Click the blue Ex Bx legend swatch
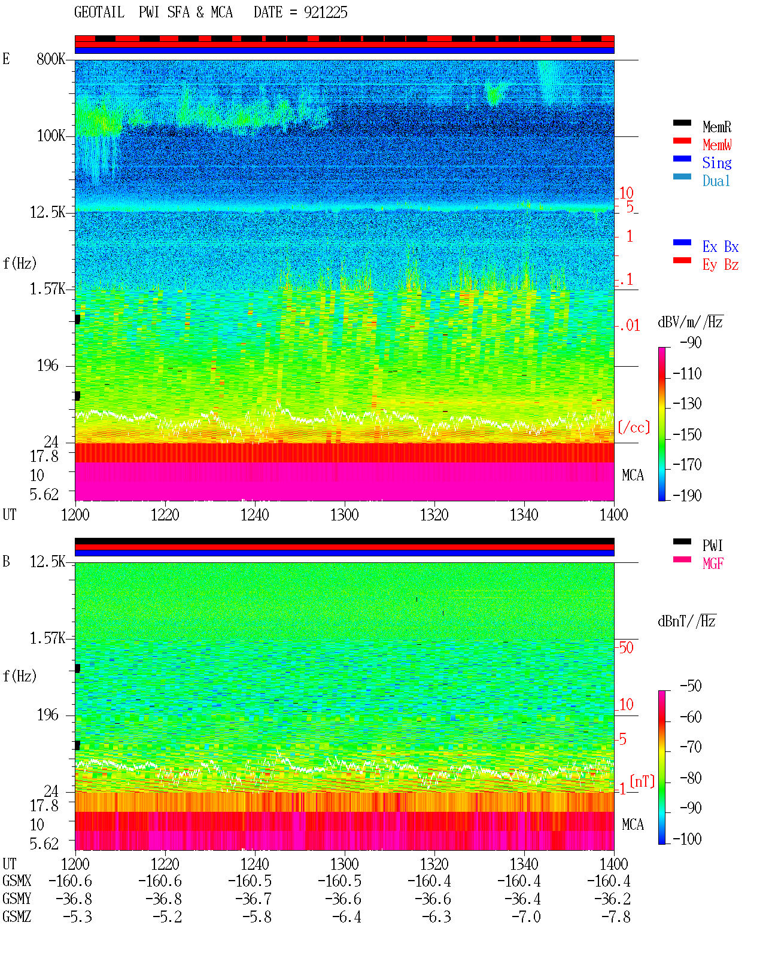766x953 pixels. tap(682, 242)
